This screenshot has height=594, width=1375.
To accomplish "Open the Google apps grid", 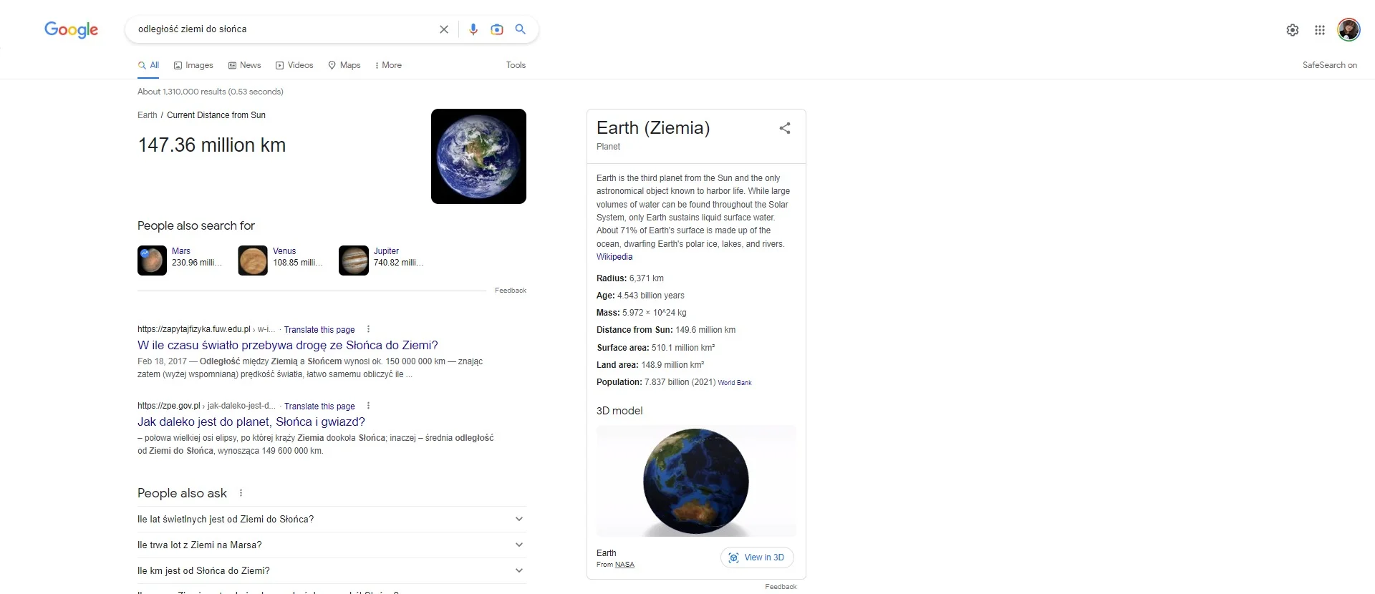I will pyautogui.click(x=1320, y=30).
